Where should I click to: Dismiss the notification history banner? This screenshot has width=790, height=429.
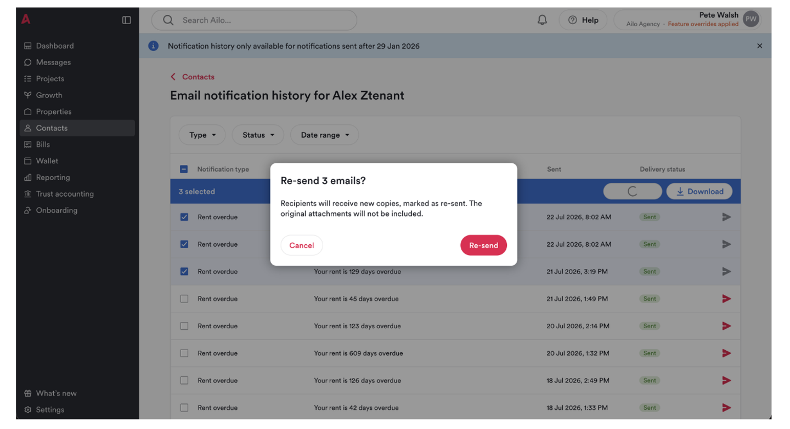(760, 46)
